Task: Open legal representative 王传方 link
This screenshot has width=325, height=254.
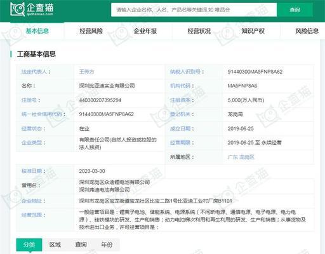Action: click(86, 72)
